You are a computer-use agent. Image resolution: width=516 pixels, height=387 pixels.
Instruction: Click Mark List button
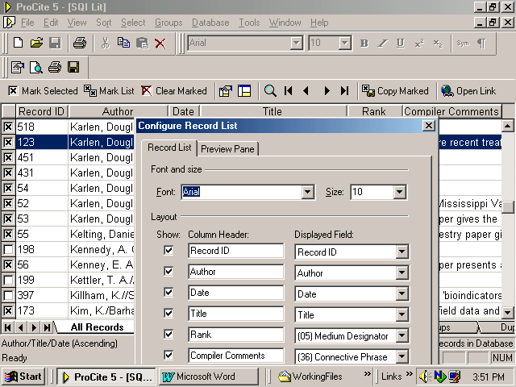(x=109, y=91)
